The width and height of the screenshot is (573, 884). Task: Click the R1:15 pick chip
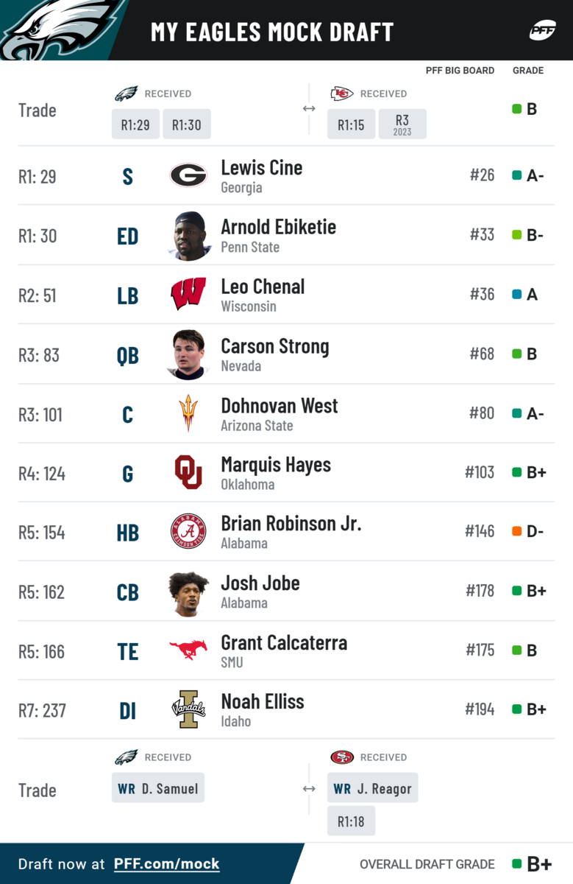(x=351, y=124)
